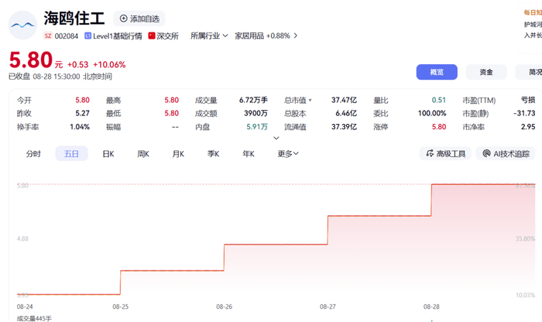Open AI技术追踪 button
Image resolution: width=542 pixels, height=322 pixels.
pyautogui.click(x=506, y=153)
